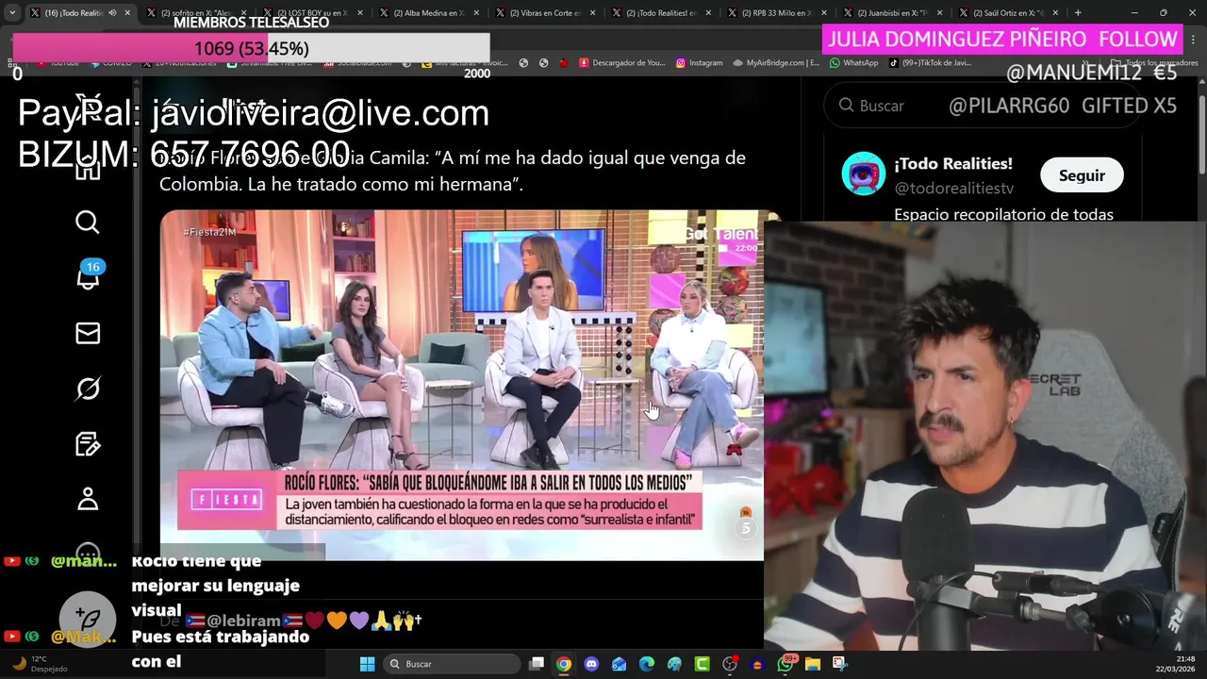Open X notifications bell showing 16
Image resolution: width=1207 pixels, height=679 pixels.
pos(88,276)
